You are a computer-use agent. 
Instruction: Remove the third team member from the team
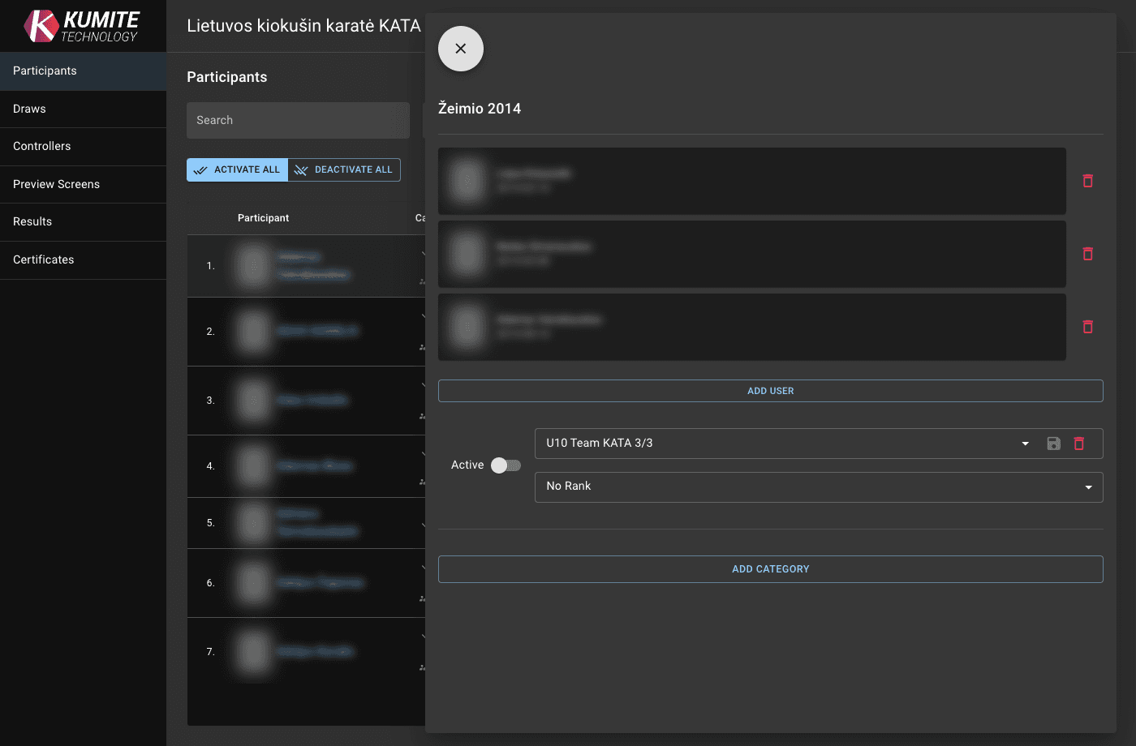coord(1087,327)
